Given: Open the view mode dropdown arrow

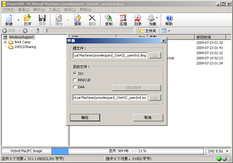Looking at the screenshot, I should point(169,31).
